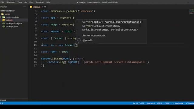Screen dimensions: 194x109
Task: Click value 3005 on line 13
Action: (65, 52)
